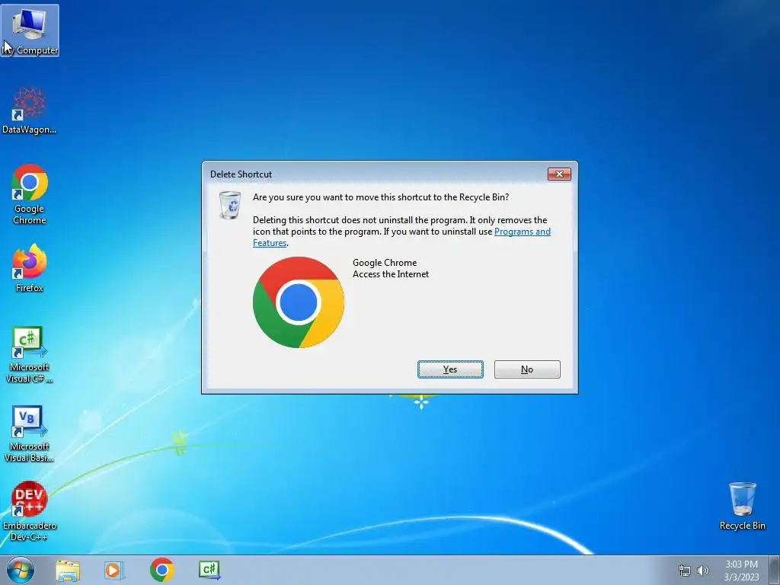Select the DataWagon desktop shortcut
This screenshot has width=780, height=585.
tap(30, 110)
